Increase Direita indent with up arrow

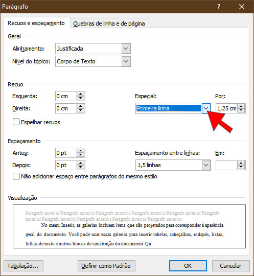point(80,106)
